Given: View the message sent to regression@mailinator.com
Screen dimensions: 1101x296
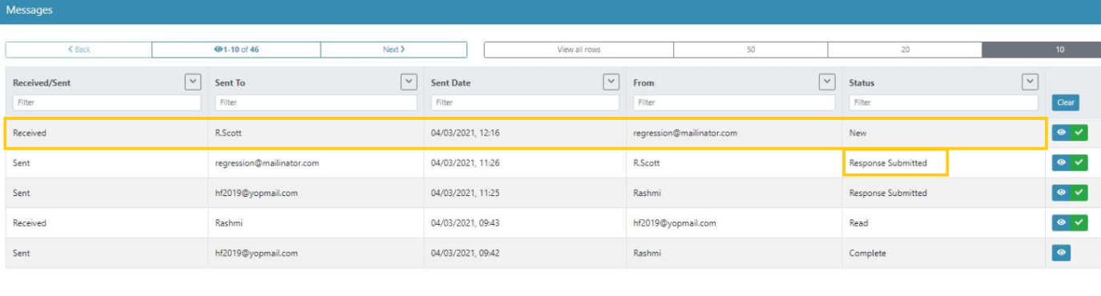Looking at the screenshot, I should click(1061, 162).
